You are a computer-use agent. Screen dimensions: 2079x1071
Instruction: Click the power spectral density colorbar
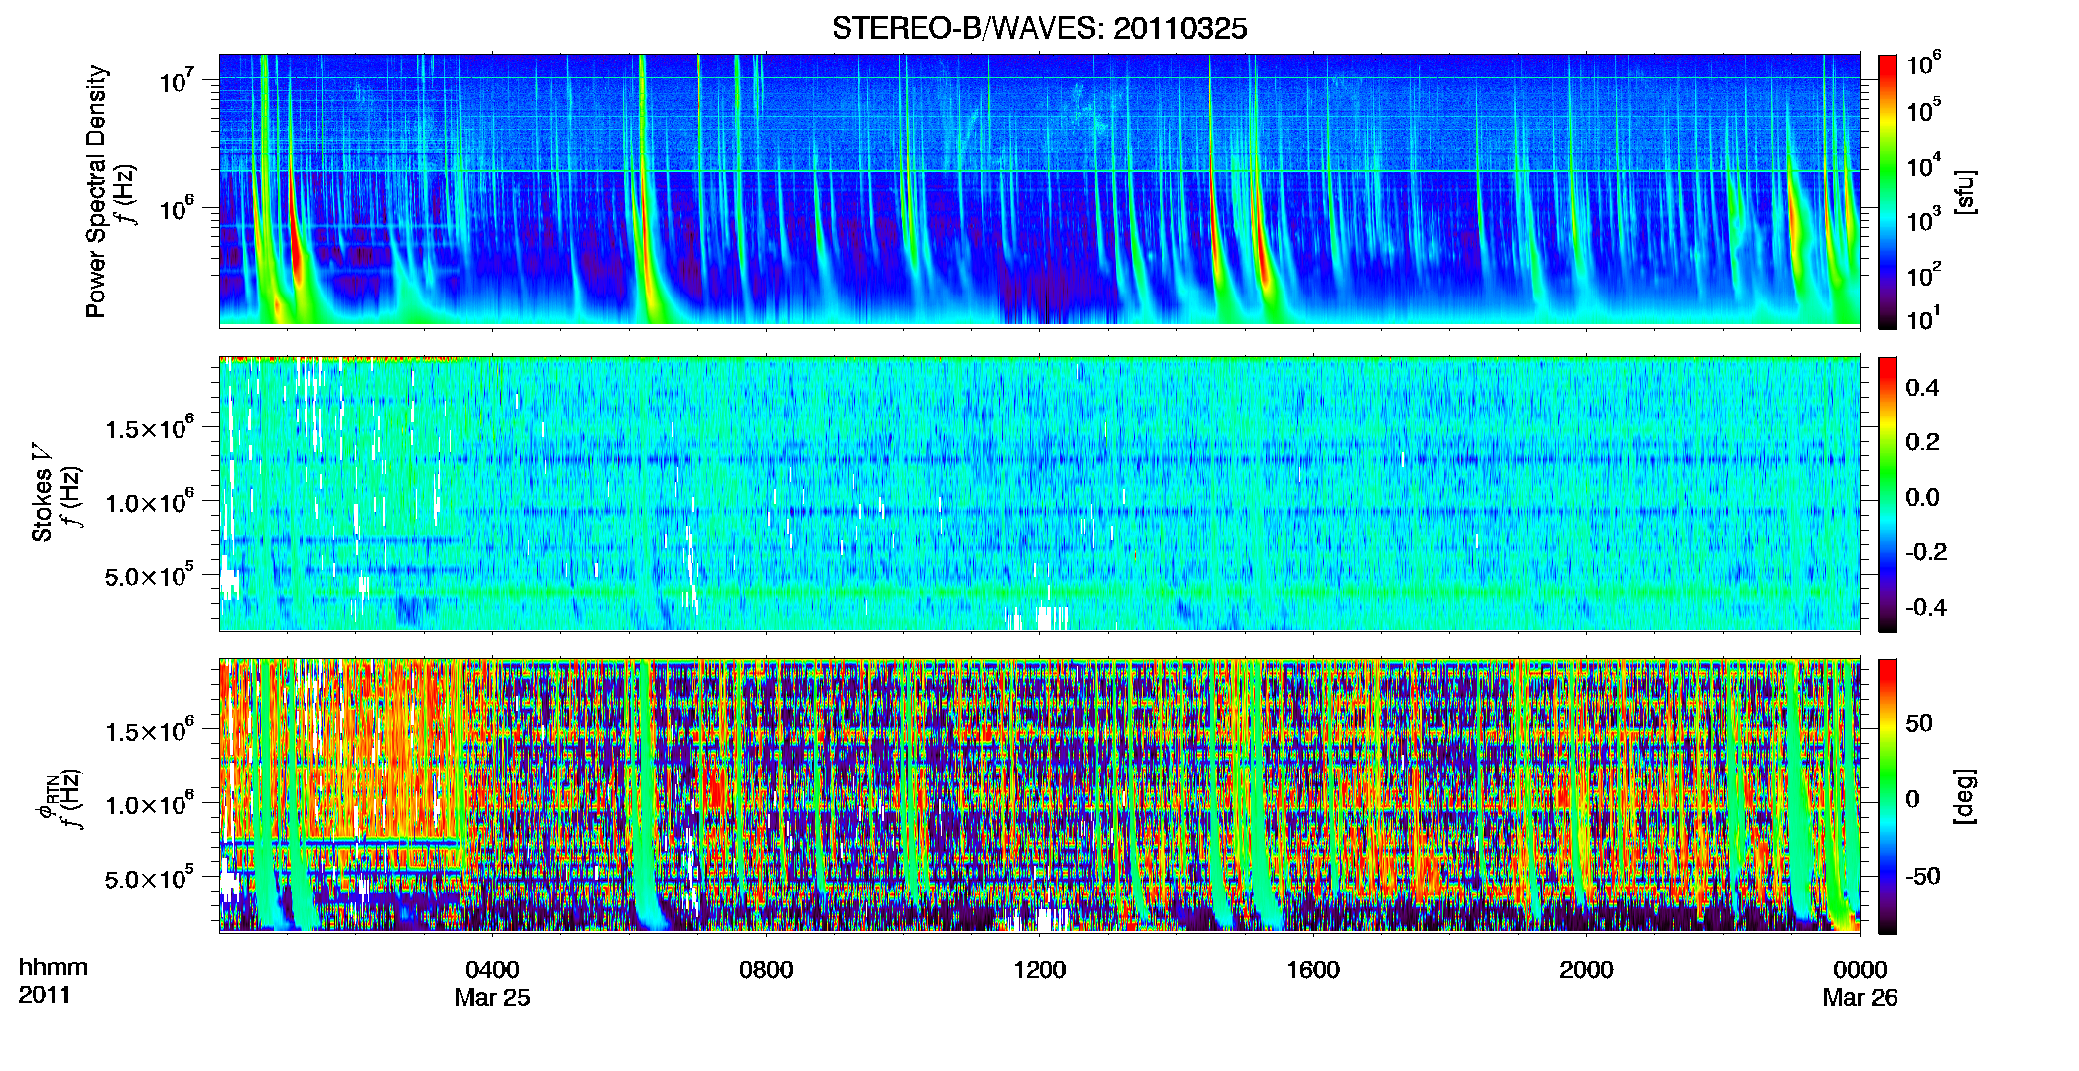point(1888,191)
